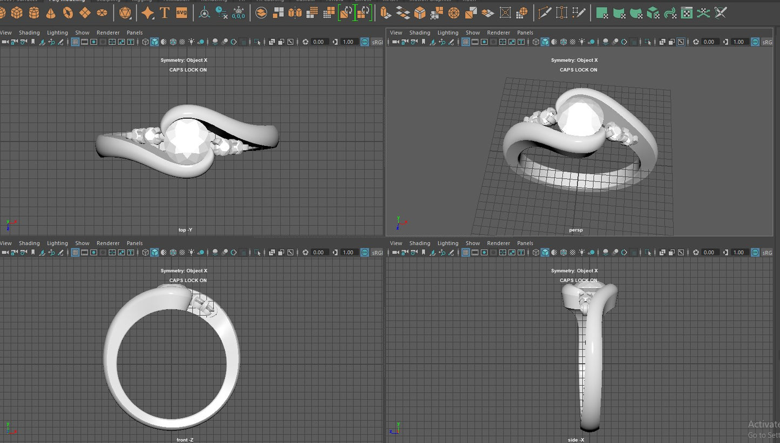Viewport: 780px width, 443px height.
Task: Click the Platonic solid shelf icon
Action: tap(125, 12)
